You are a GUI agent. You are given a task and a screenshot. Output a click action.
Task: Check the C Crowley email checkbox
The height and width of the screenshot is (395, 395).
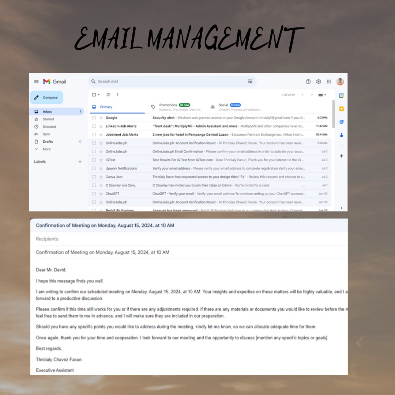coord(94,185)
